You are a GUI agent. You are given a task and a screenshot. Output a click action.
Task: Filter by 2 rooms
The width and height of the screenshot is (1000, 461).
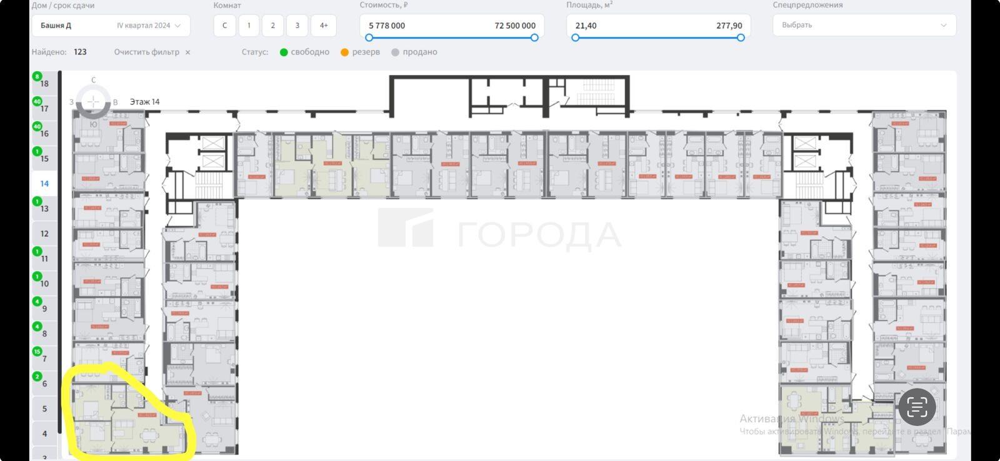click(272, 26)
